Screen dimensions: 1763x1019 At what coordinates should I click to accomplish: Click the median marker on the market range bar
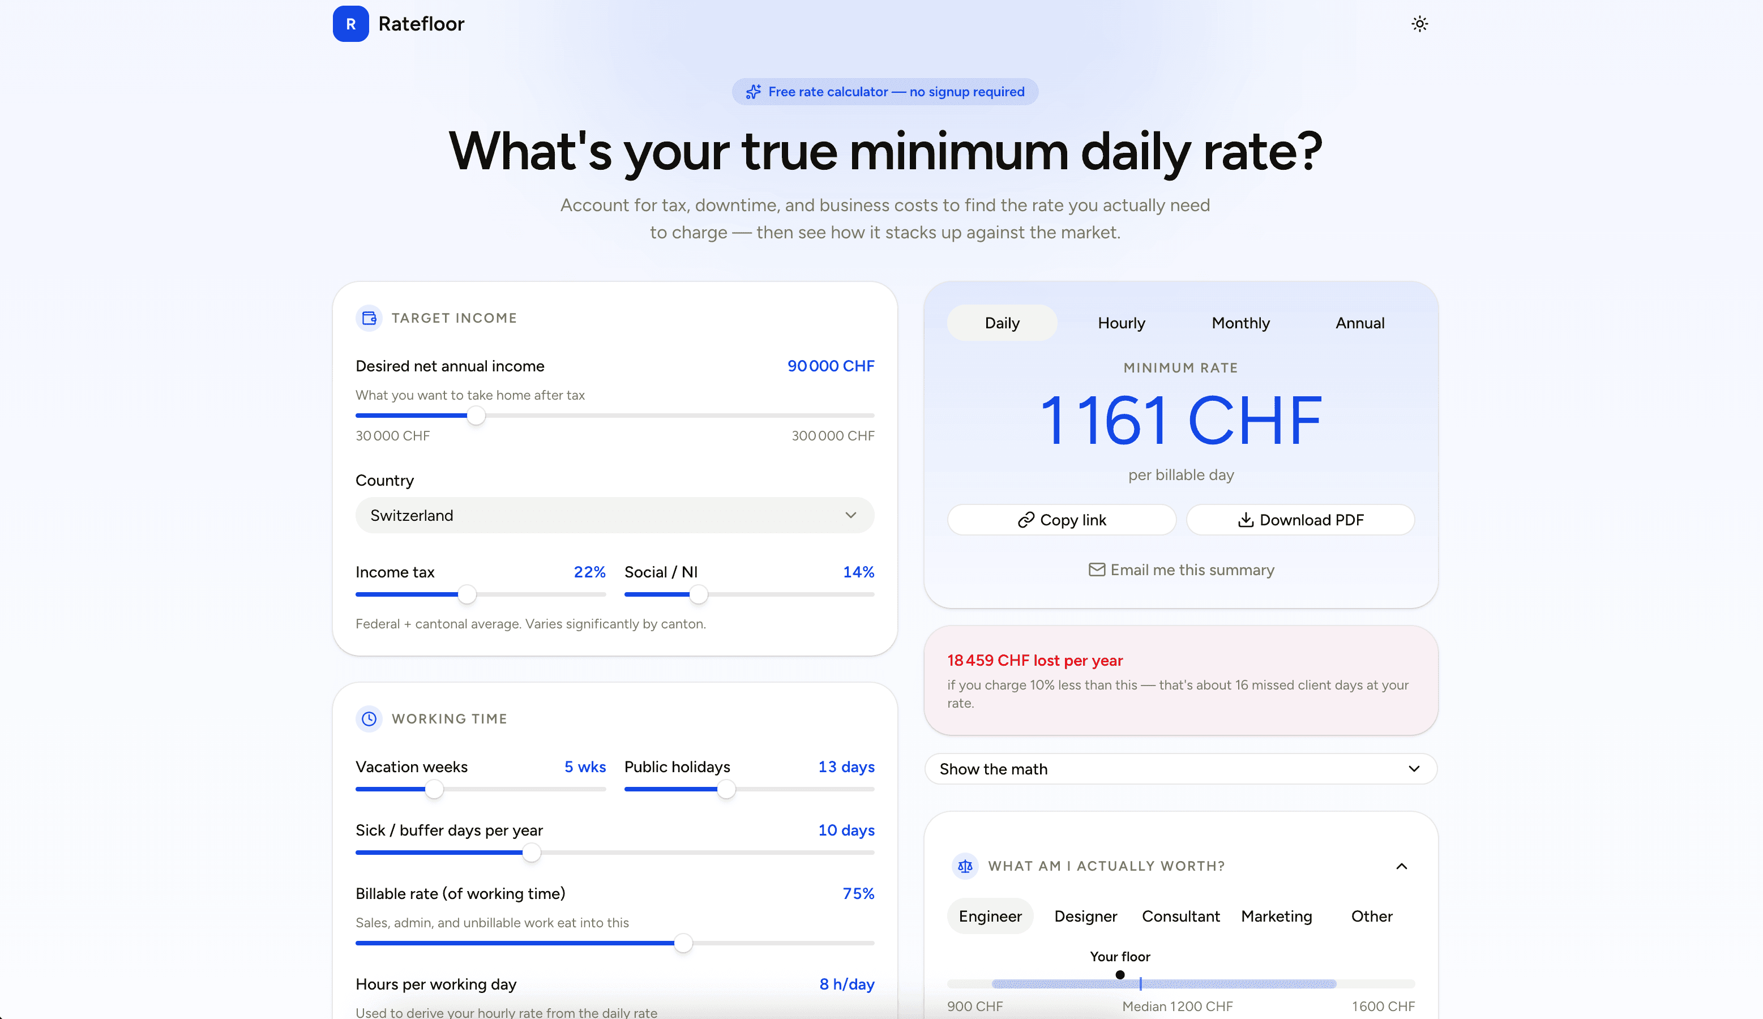pyautogui.click(x=1140, y=983)
